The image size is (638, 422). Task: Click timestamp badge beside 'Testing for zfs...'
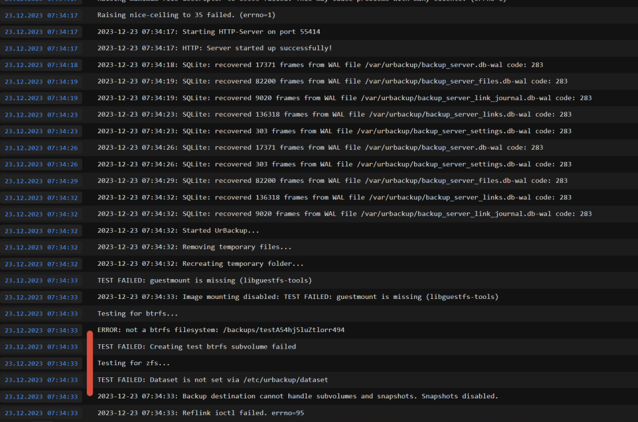[41, 363]
